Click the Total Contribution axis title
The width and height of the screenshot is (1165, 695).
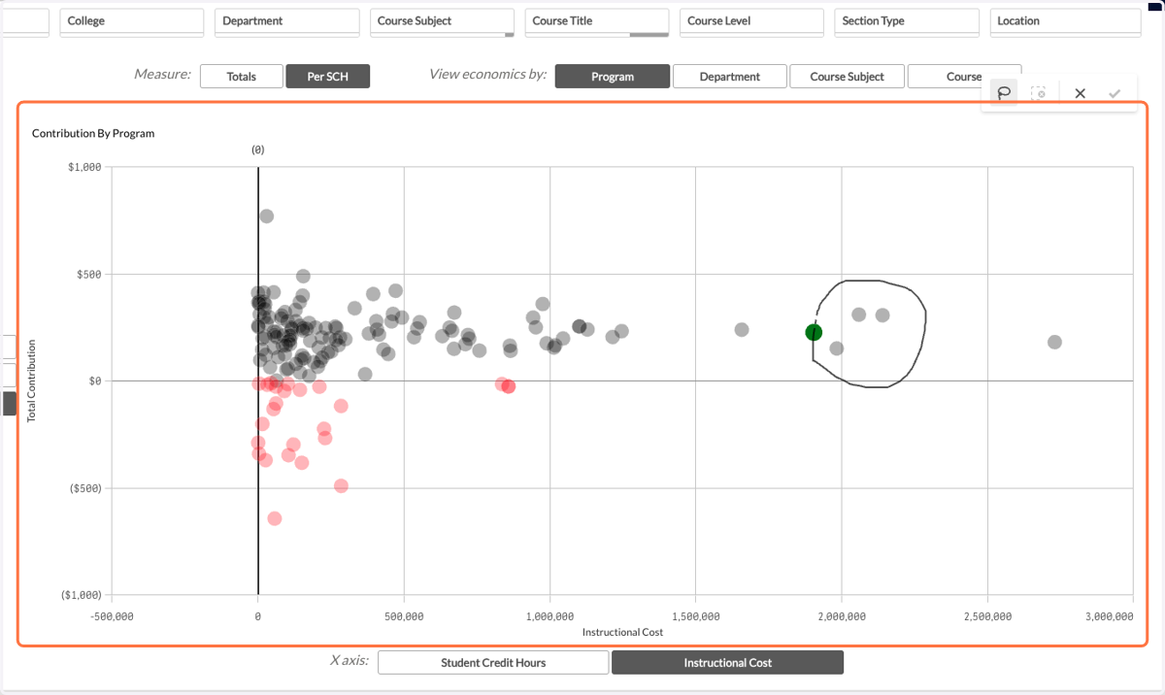pos(31,381)
